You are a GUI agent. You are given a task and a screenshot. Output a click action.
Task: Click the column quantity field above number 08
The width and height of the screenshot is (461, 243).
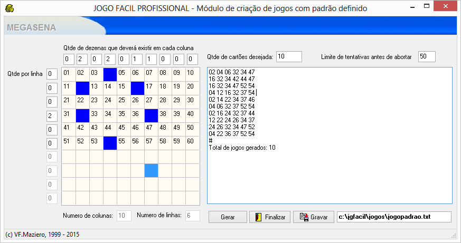tap(165, 59)
